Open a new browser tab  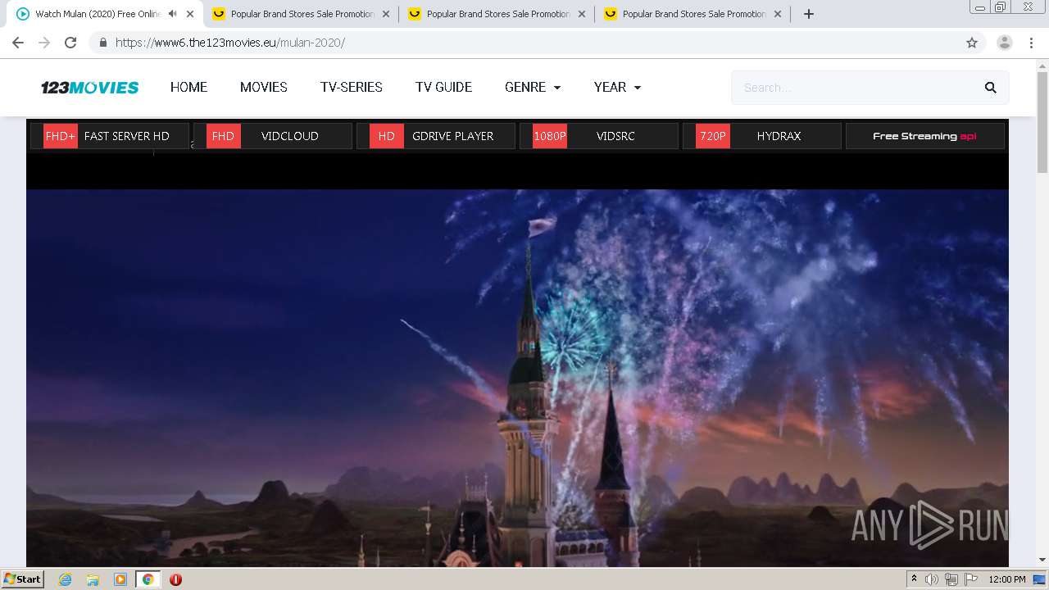click(809, 14)
